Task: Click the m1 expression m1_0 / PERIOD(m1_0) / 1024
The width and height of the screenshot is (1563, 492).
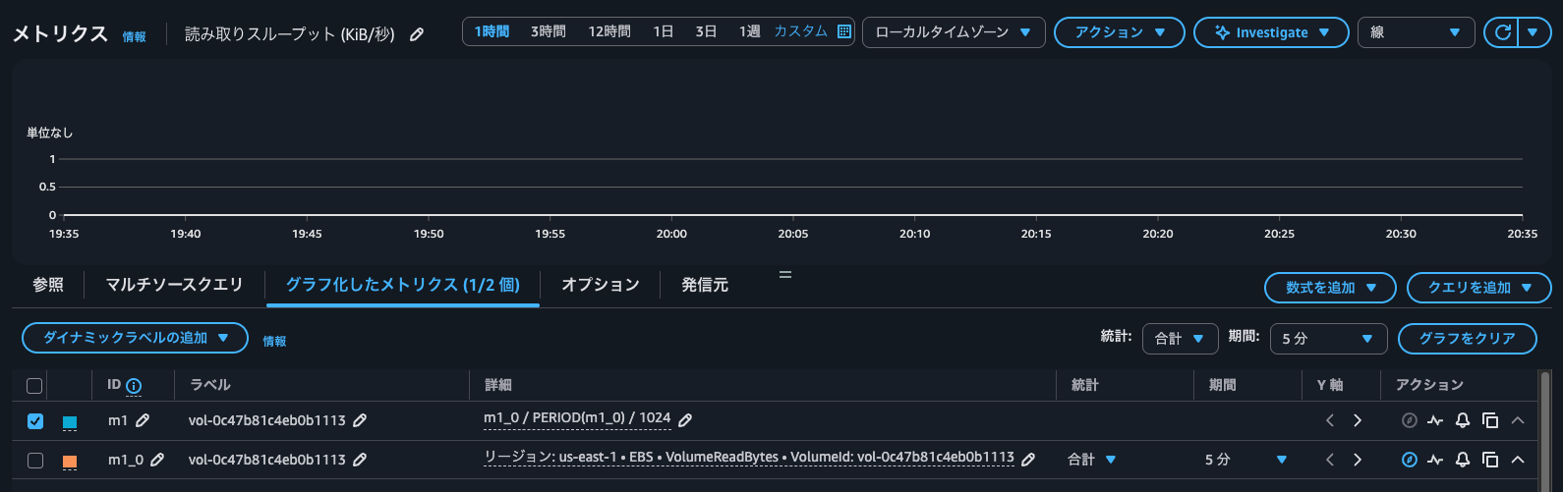Action: 577,418
